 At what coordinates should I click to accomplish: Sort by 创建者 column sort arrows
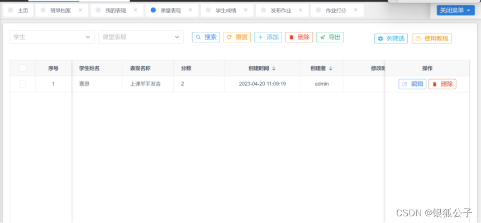tap(330, 69)
